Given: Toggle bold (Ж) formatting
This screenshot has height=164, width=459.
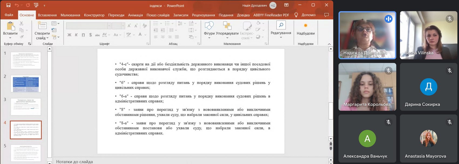Looking at the screenshot, I should pyautogui.click(x=69, y=35).
